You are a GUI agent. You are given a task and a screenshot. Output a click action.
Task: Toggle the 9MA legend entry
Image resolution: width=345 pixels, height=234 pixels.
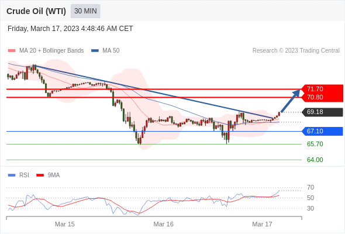48,175
